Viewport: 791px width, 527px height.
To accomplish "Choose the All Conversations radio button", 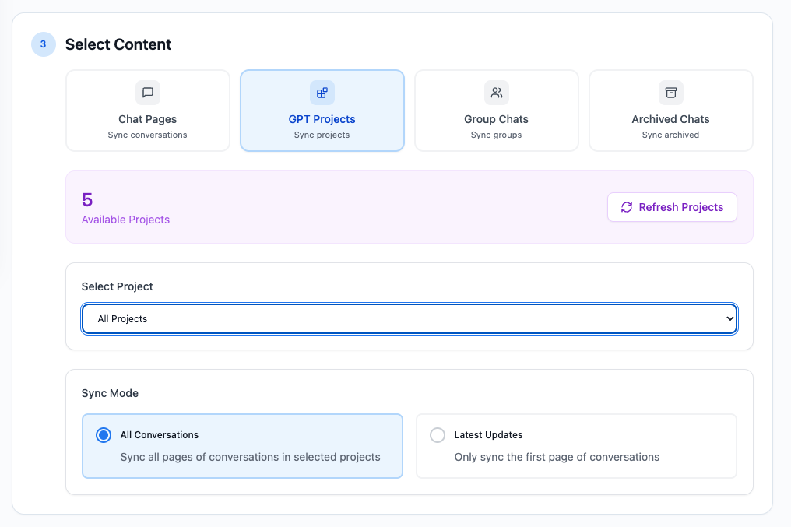I will coord(104,435).
